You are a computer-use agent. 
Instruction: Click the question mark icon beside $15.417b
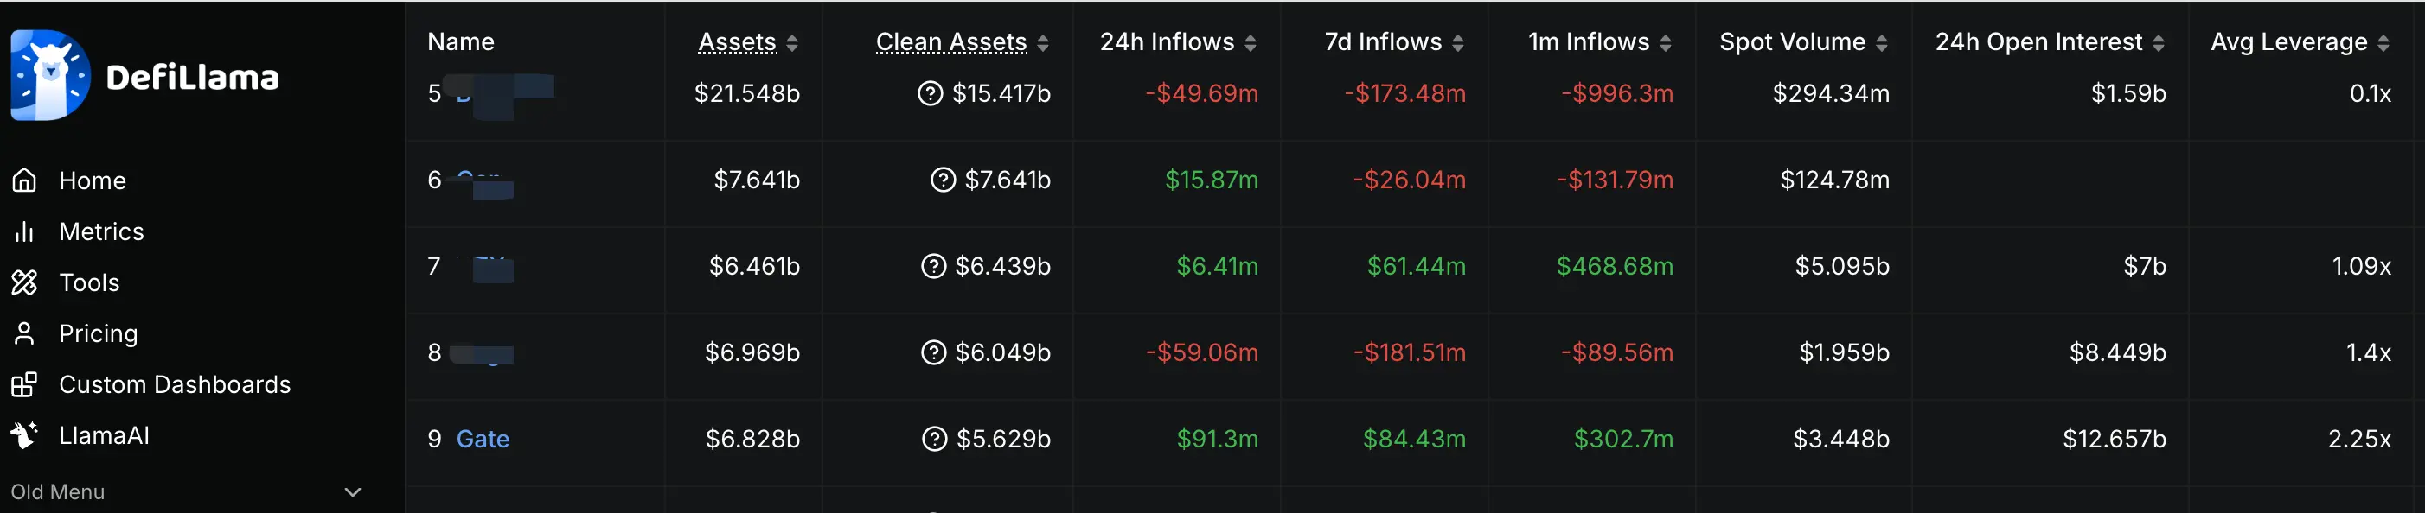pos(929,94)
